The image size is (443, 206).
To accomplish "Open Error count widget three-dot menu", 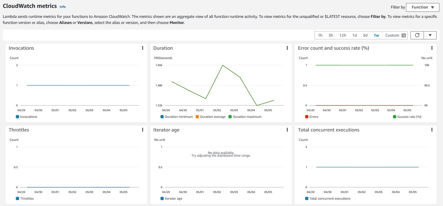I will (x=432, y=48).
